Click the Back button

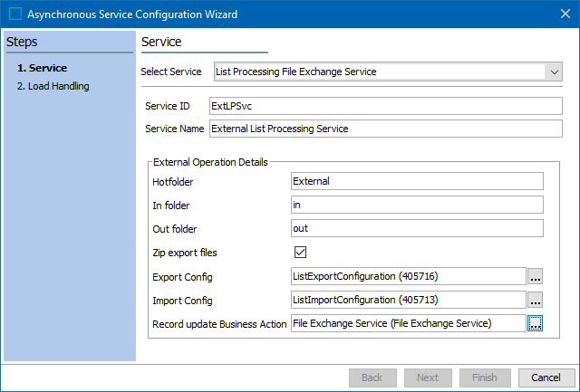[x=372, y=378]
